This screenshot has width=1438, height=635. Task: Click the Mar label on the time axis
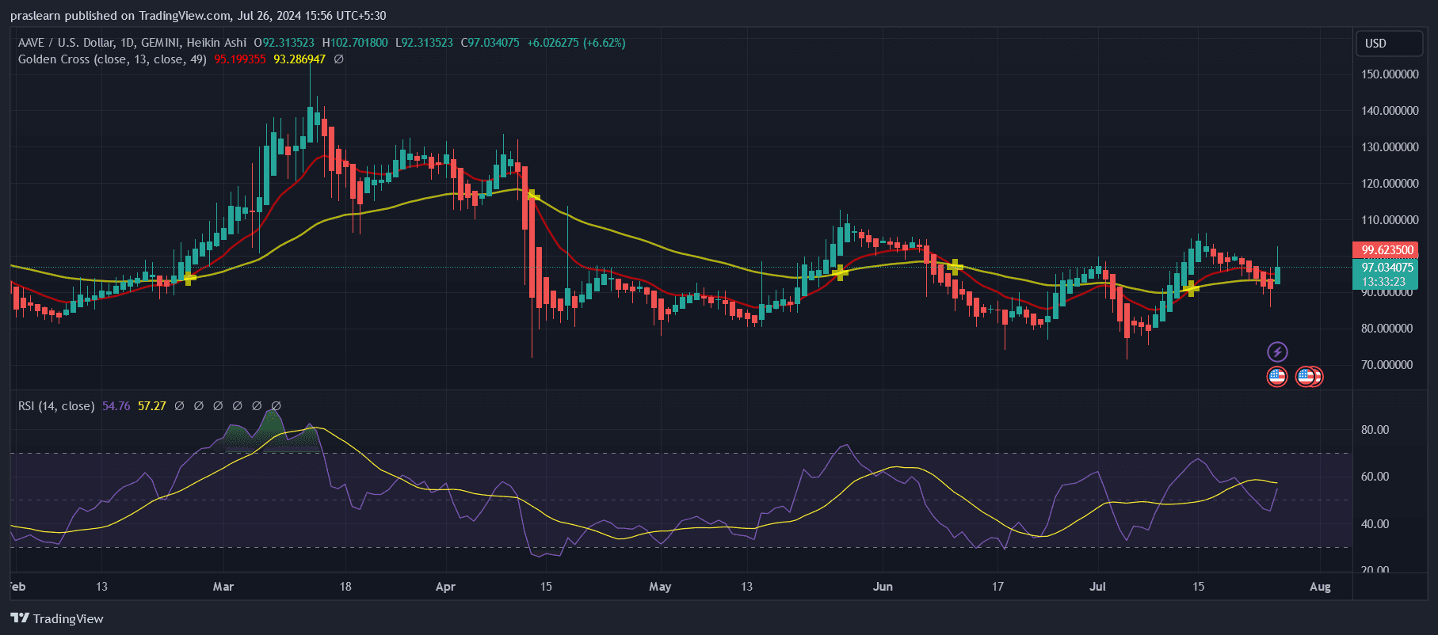tap(223, 587)
